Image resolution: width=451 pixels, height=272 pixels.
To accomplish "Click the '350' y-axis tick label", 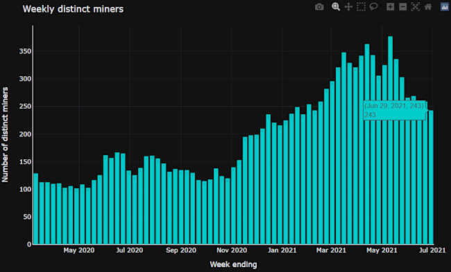I will point(25,51).
